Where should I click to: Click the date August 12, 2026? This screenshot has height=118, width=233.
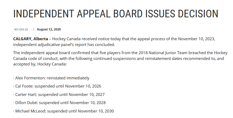49,29
